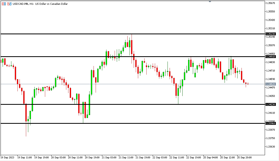The image size is (279, 161).
Task: Click the 21 Sep 03:00 time label
Action: point(109,158)
